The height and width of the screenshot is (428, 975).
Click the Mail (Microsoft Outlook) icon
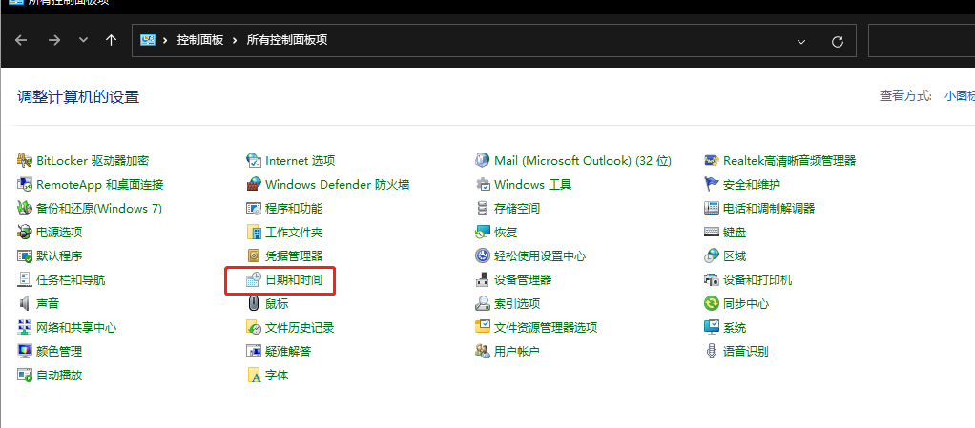[483, 161]
